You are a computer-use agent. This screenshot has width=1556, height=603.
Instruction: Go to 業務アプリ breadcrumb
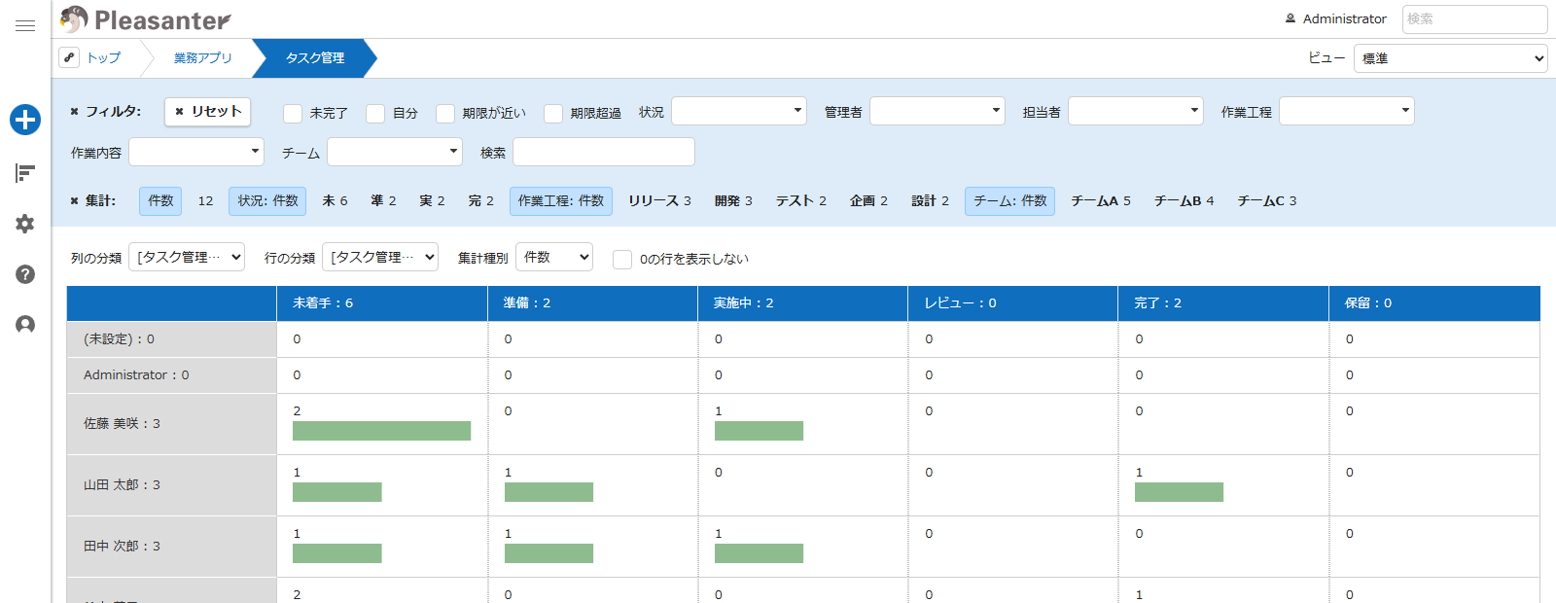coord(203,58)
